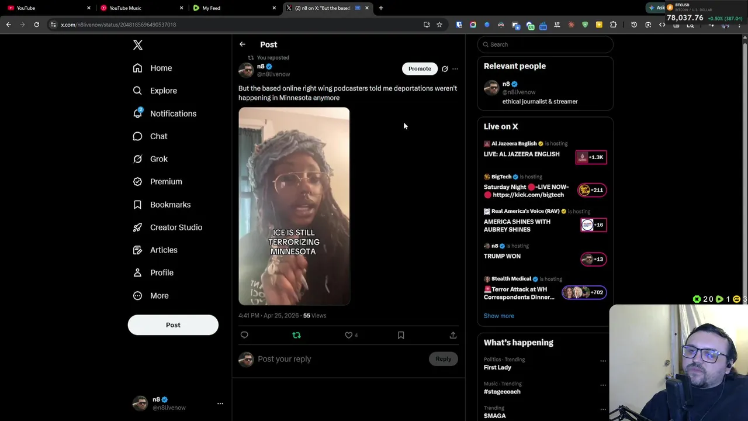Open n8 profile in Relevant people
Image resolution: width=748 pixels, height=421 pixels.
point(545,92)
